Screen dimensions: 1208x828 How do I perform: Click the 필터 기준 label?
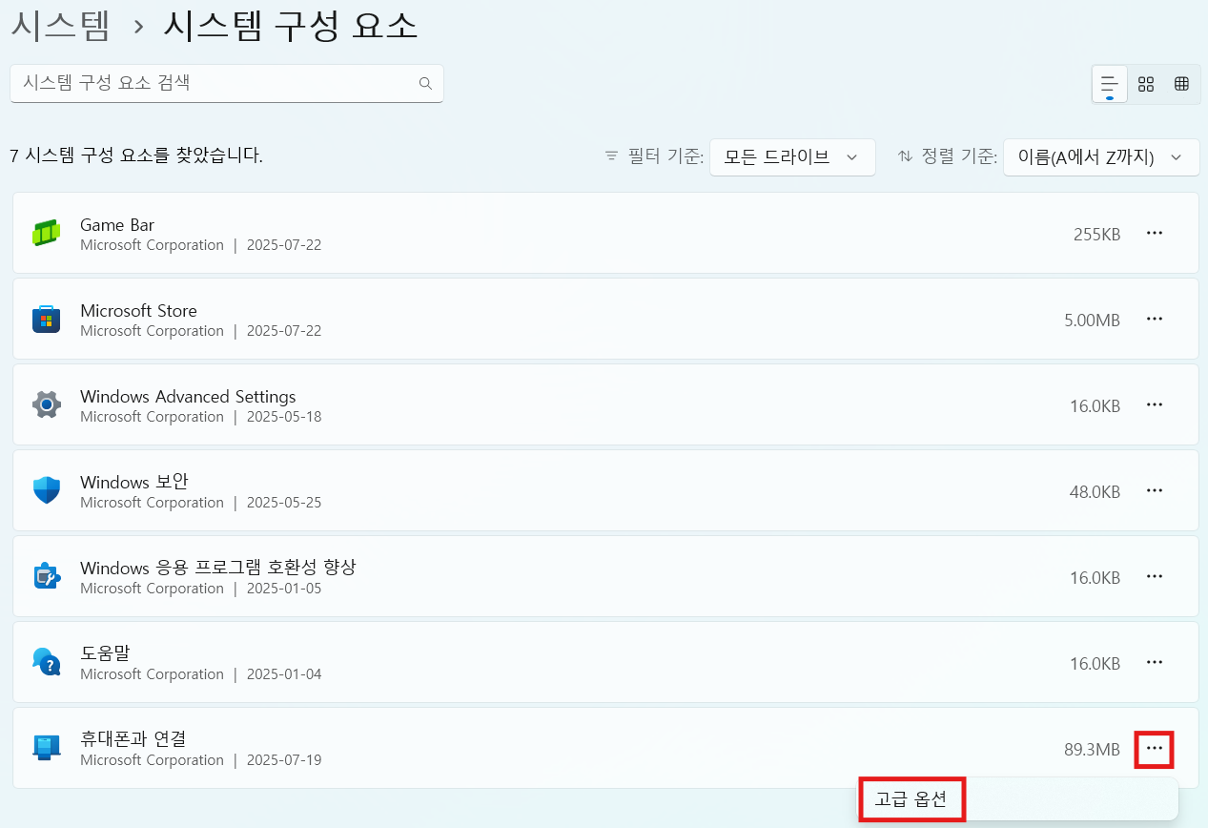point(666,156)
